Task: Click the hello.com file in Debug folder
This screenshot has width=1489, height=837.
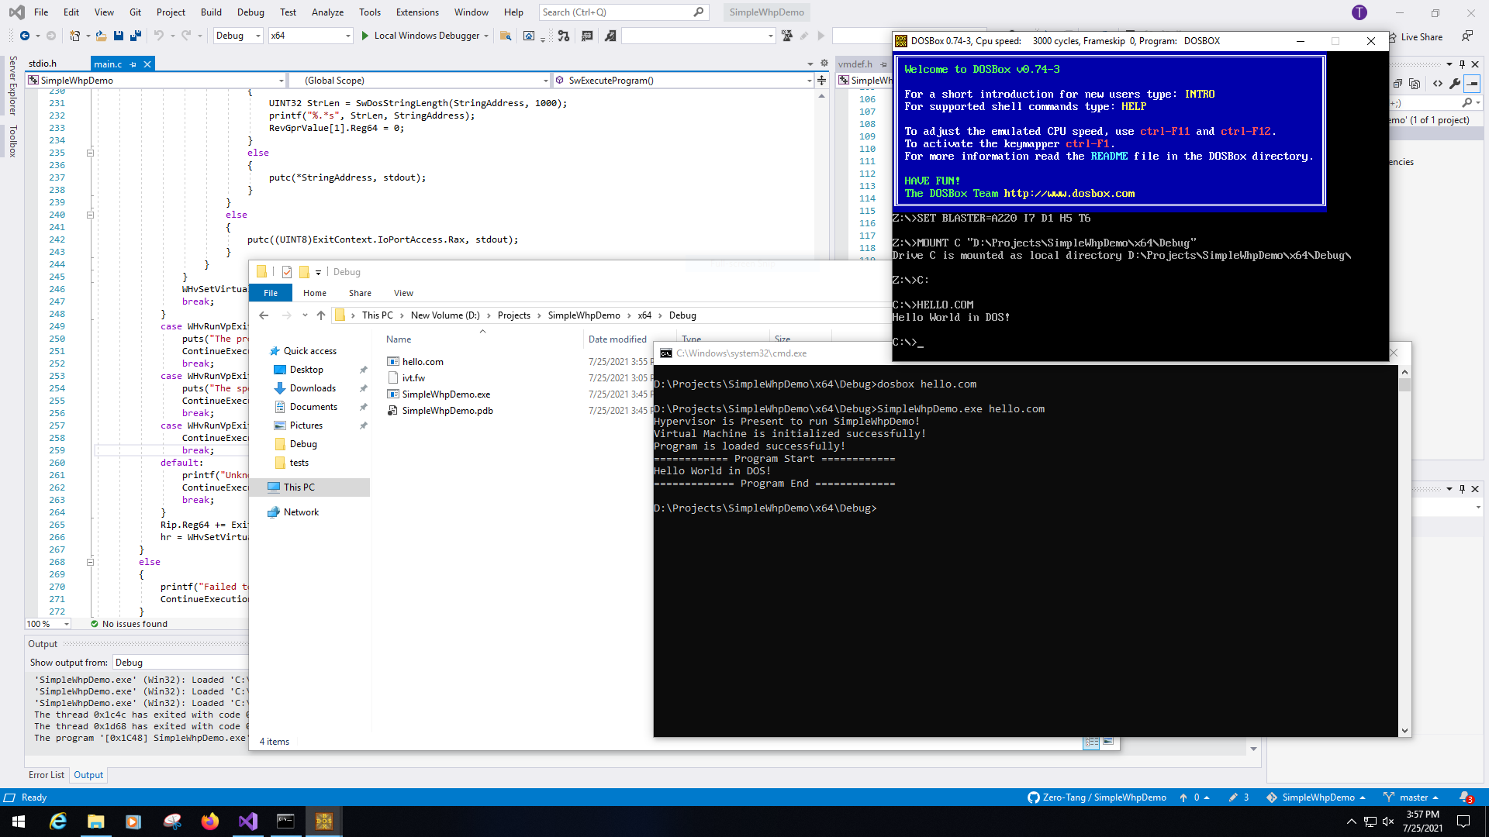Action: (x=423, y=360)
